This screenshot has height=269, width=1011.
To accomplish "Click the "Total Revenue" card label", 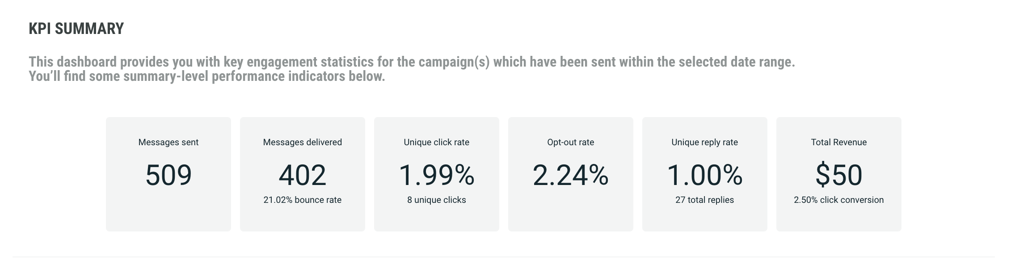I will [838, 142].
